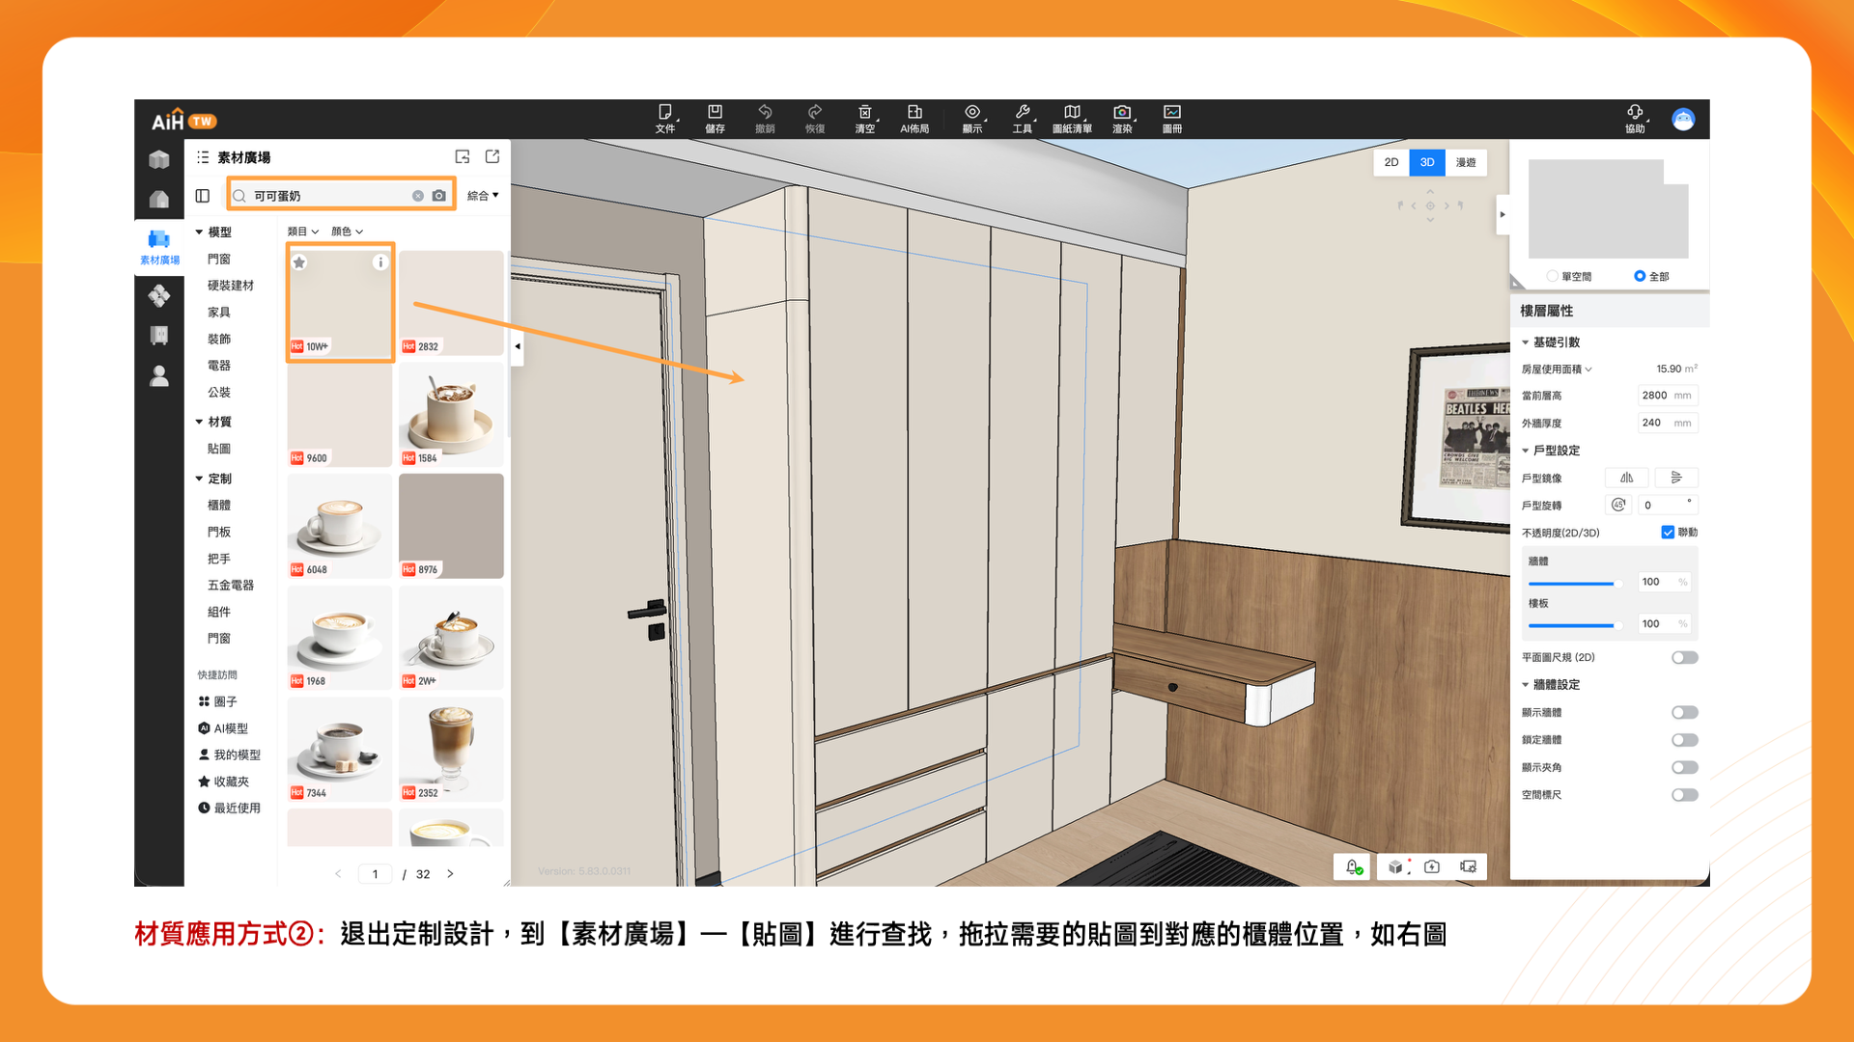Open the 圖紙清單 drawing list icon

pos(1071,113)
